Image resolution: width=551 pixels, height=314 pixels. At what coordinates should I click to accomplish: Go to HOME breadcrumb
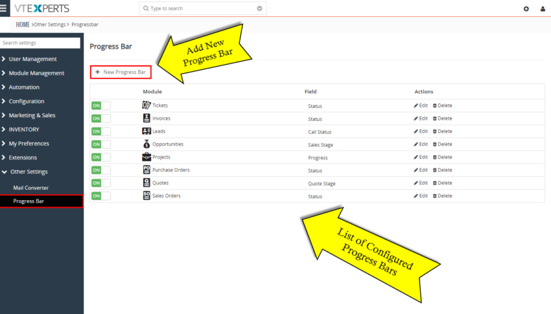(23, 25)
